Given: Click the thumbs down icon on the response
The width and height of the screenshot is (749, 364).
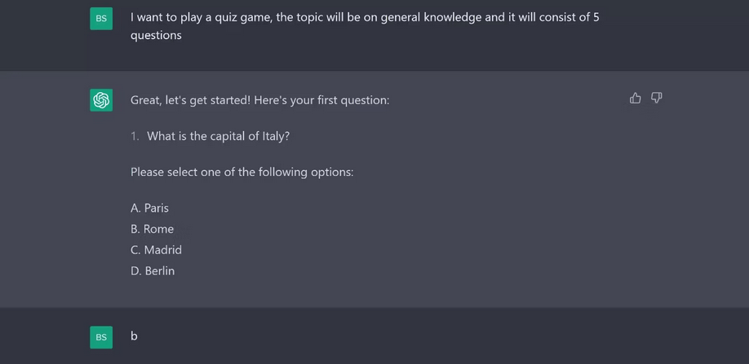Looking at the screenshot, I should click(x=656, y=99).
